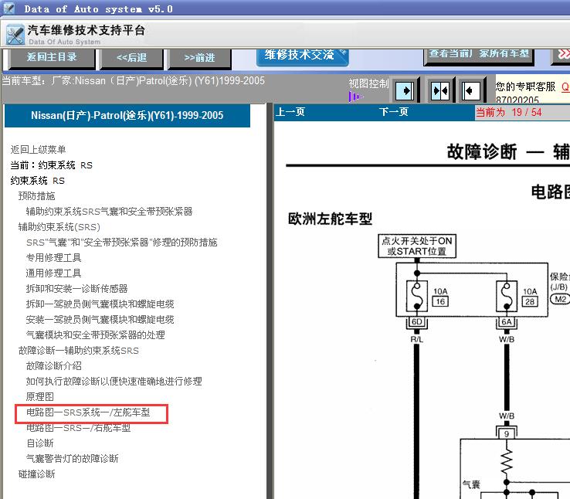Open 专用修理工具 item
Screen dimensions: 570x499
[53, 258]
